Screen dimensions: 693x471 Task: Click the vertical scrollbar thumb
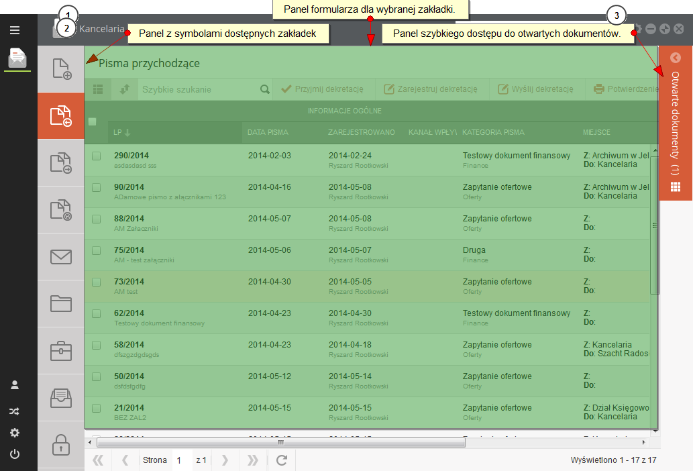coord(655,225)
